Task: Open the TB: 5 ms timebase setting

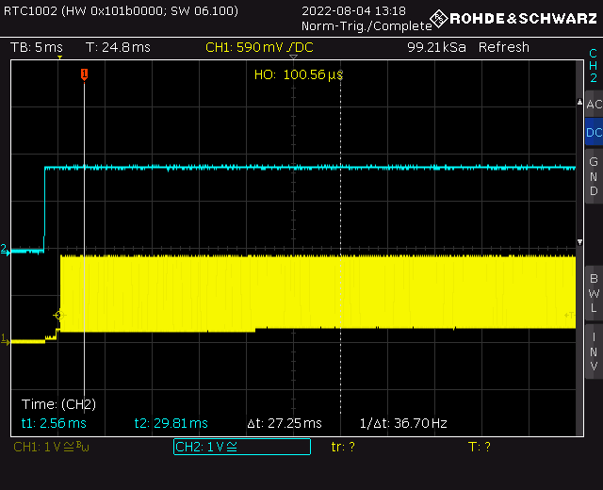Action: tap(37, 47)
